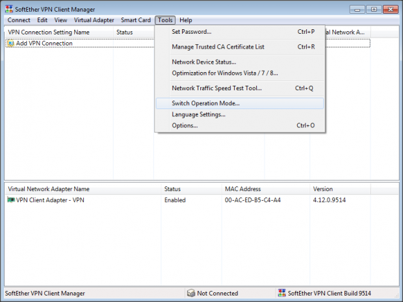
Task: Open the Connect menu
Action: [19, 20]
